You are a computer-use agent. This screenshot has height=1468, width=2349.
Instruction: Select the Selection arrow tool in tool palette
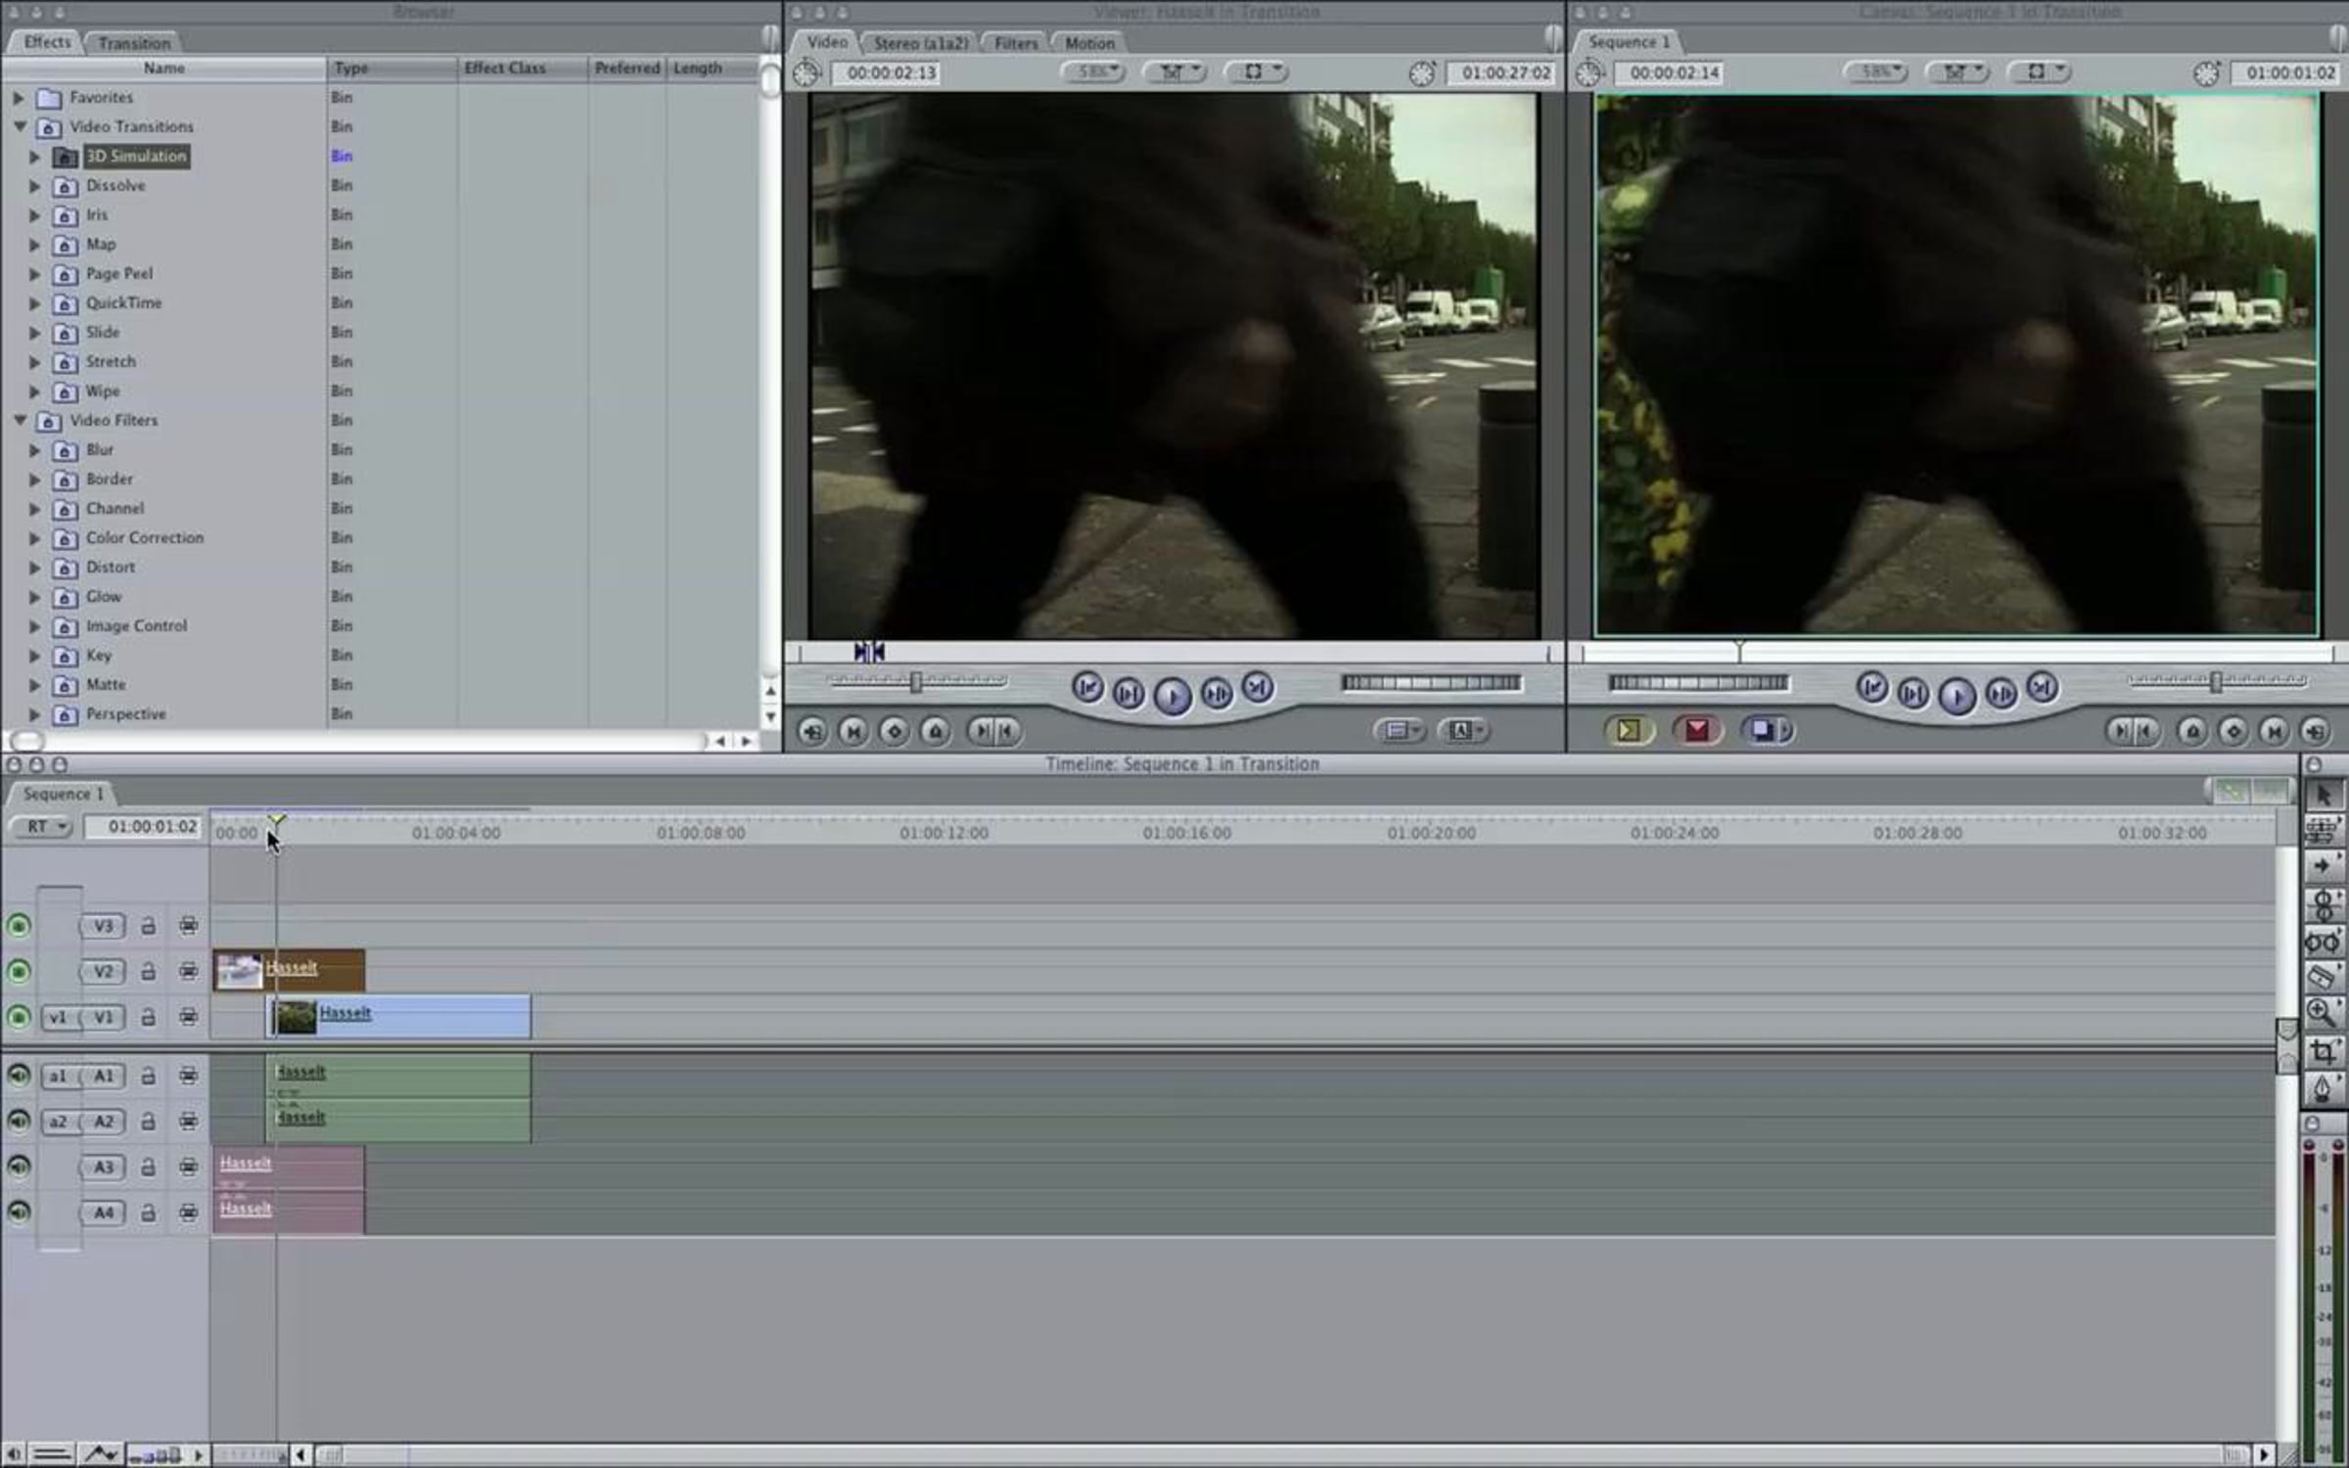coord(2324,796)
